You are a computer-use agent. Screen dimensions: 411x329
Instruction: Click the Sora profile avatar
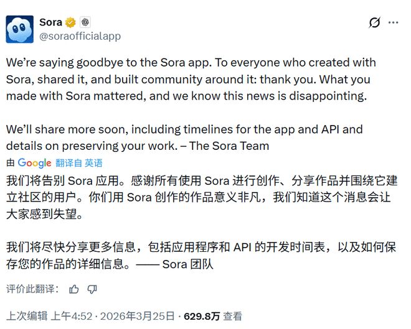tap(20, 29)
